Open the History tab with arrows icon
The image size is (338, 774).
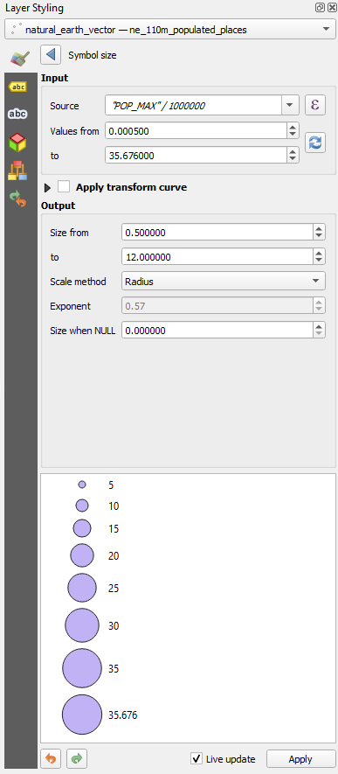[x=17, y=199]
